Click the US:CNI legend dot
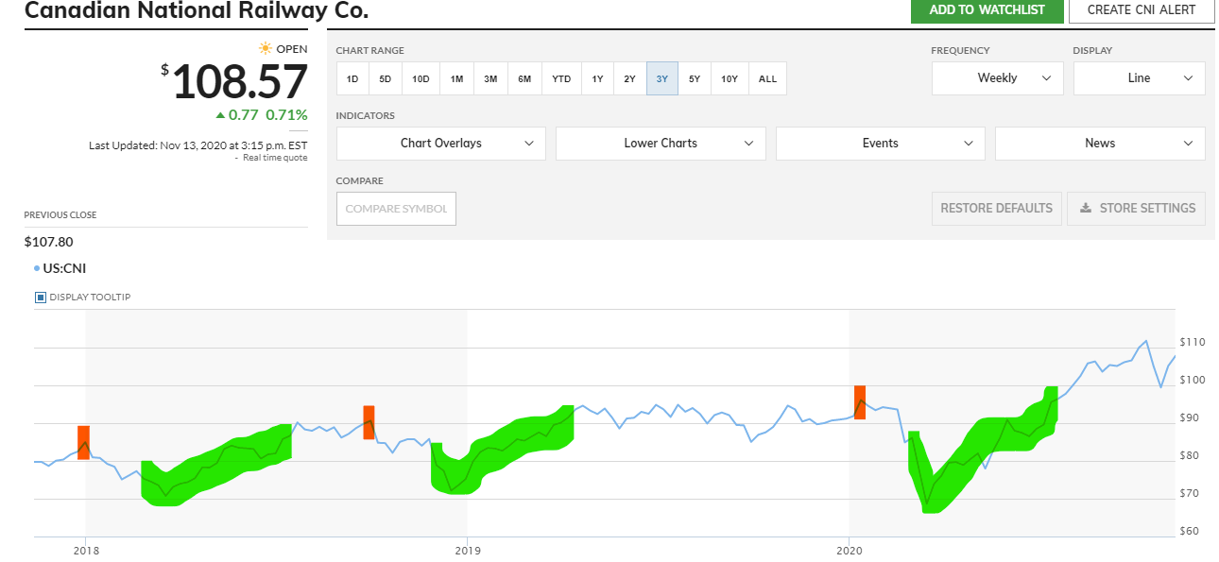Screen dimensions: 1219x562 tap(36, 267)
